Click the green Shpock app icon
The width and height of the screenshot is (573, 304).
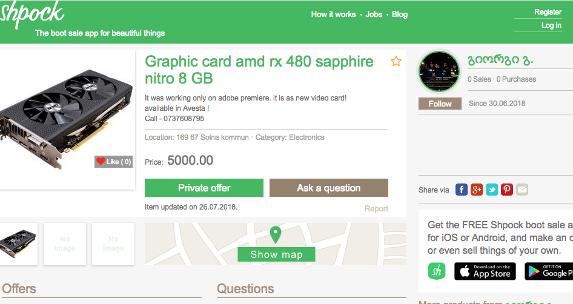click(x=437, y=271)
